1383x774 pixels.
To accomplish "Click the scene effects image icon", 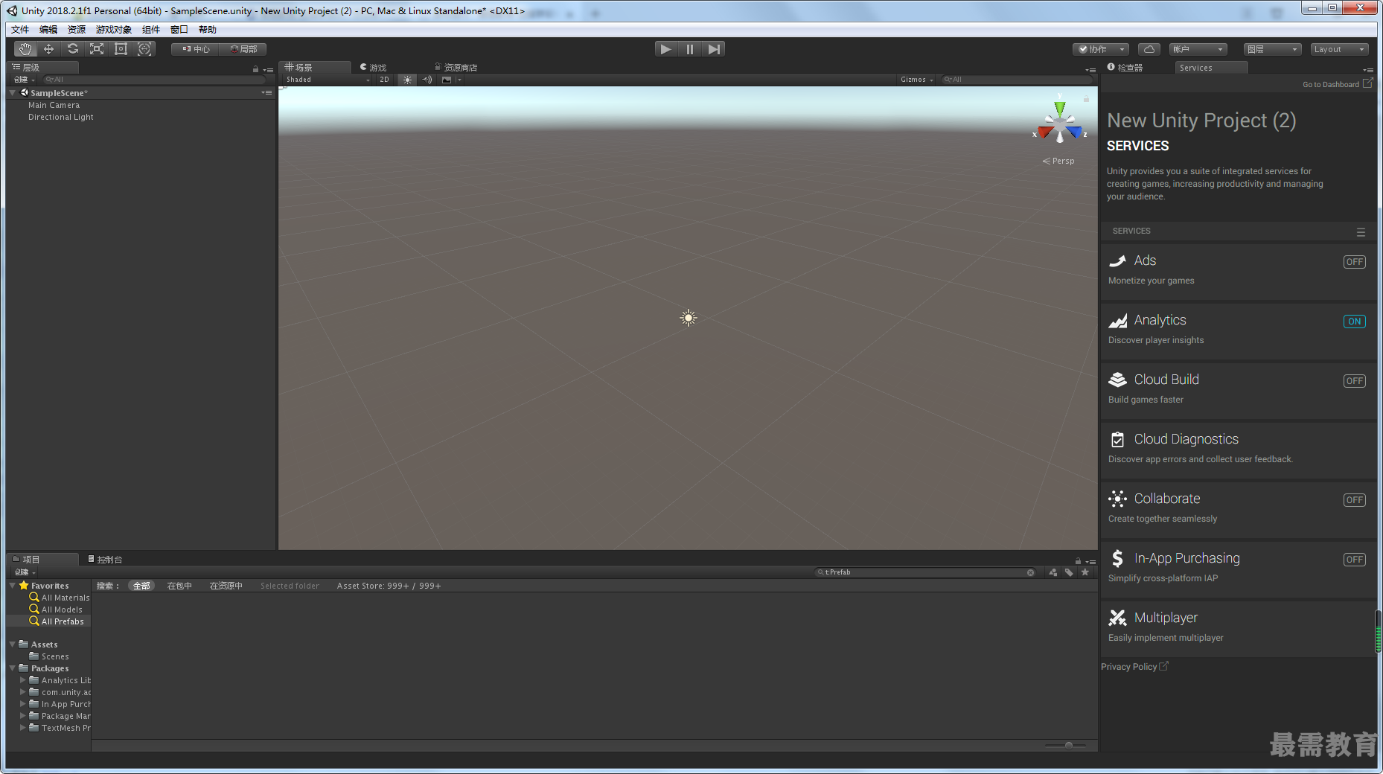I will 447,80.
